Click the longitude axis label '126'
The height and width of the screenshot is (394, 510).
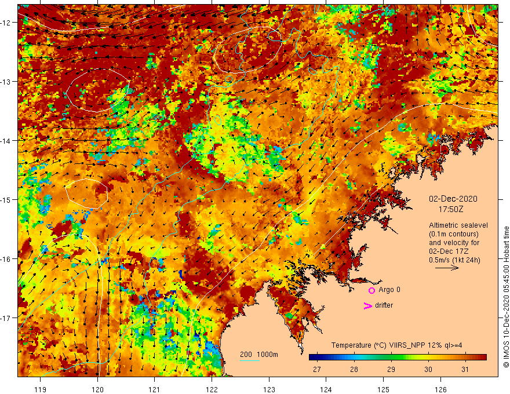[x=440, y=389]
